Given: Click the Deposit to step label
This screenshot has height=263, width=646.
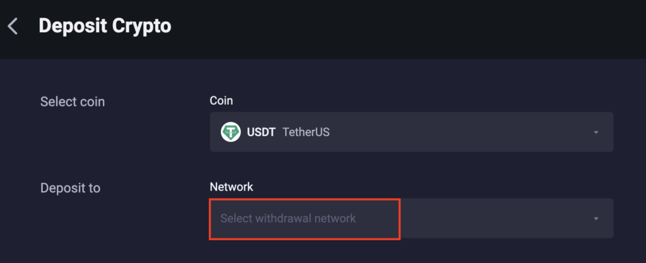Looking at the screenshot, I should [x=71, y=188].
